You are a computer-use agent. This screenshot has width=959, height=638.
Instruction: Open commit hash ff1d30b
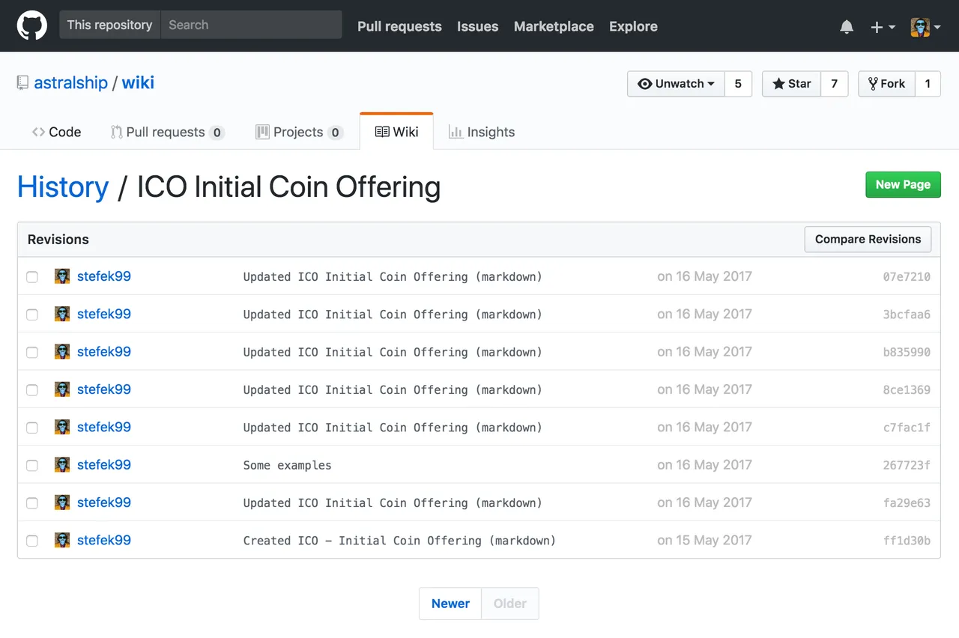coord(907,541)
